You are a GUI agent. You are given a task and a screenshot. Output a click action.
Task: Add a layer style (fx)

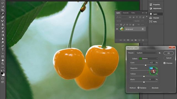124,40
